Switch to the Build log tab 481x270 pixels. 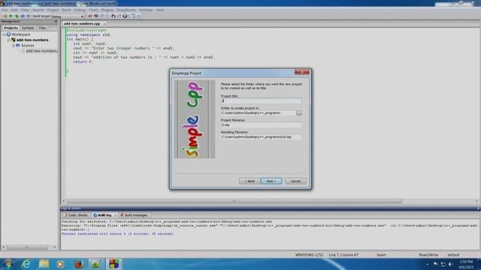102,215
